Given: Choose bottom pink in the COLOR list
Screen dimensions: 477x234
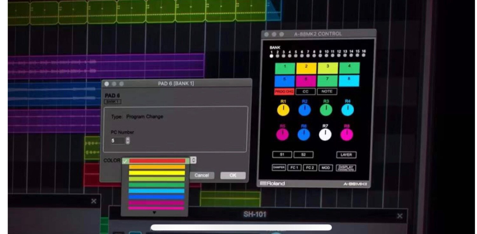Looking at the screenshot, I should pos(157,208).
